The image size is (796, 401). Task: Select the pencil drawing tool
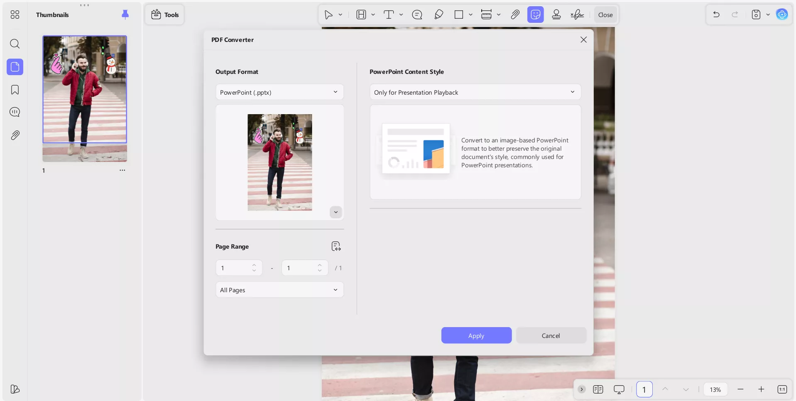438,15
